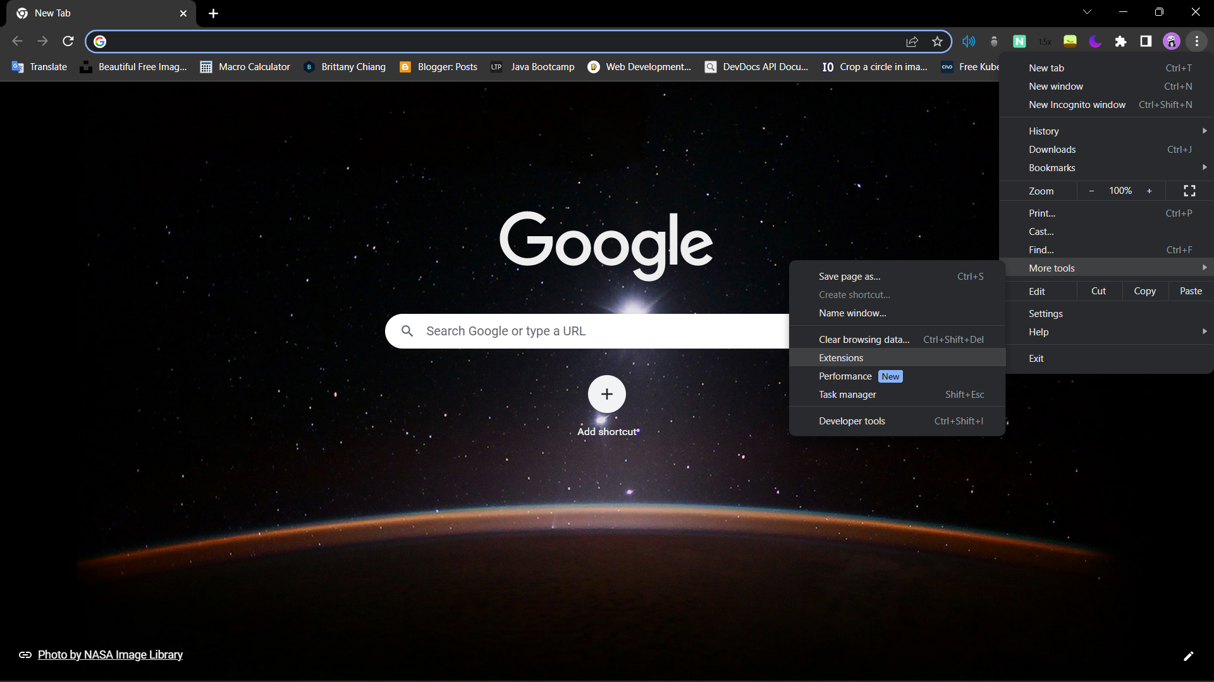Click the tab search chevron in title bar
Screen dimensions: 1214x682
tap(1087, 12)
